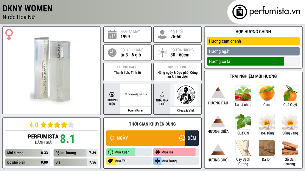The image size is (305, 171).
Task: Click the person silhouette icon for Độ tuổi
Action: [162, 34]
